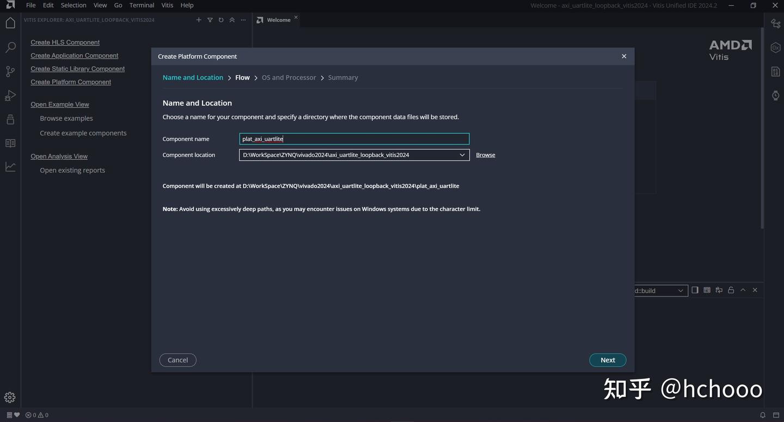Open the notifications bell in status bar

(x=763, y=415)
